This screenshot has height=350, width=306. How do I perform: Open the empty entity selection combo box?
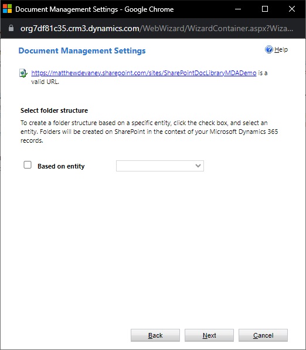pyautogui.click(x=160, y=166)
